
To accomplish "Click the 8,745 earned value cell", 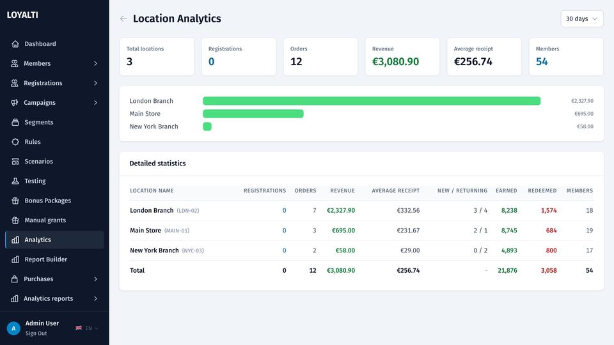I will click(x=509, y=231).
